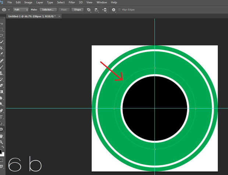
Task: Close the Untitled-1 document tab
Action: click(60, 17)
